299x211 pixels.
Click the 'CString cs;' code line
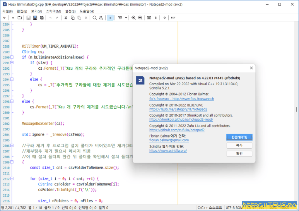tap(33, 52)
